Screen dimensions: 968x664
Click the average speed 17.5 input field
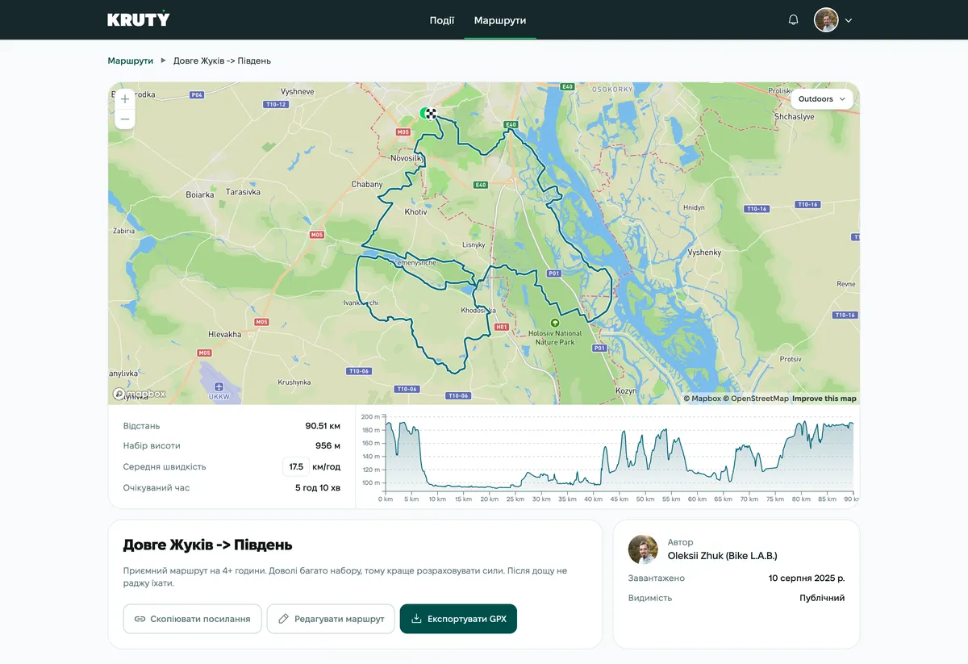pos(295,467)
